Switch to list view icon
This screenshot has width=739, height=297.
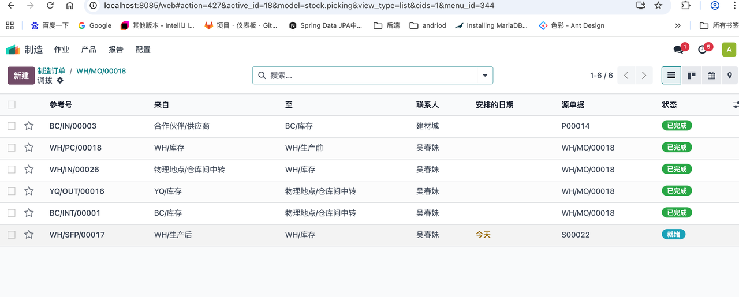click(671, 76)
